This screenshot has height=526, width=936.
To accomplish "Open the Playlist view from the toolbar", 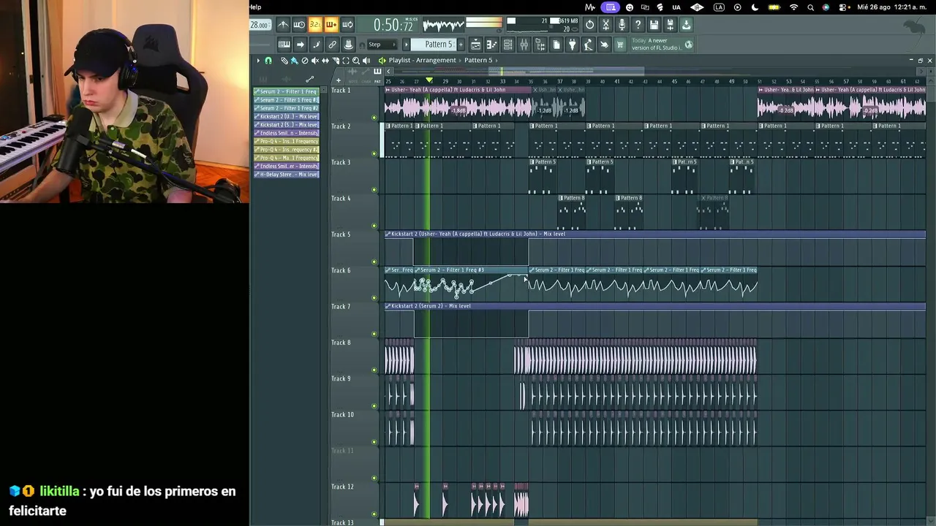I will [475, 45].
